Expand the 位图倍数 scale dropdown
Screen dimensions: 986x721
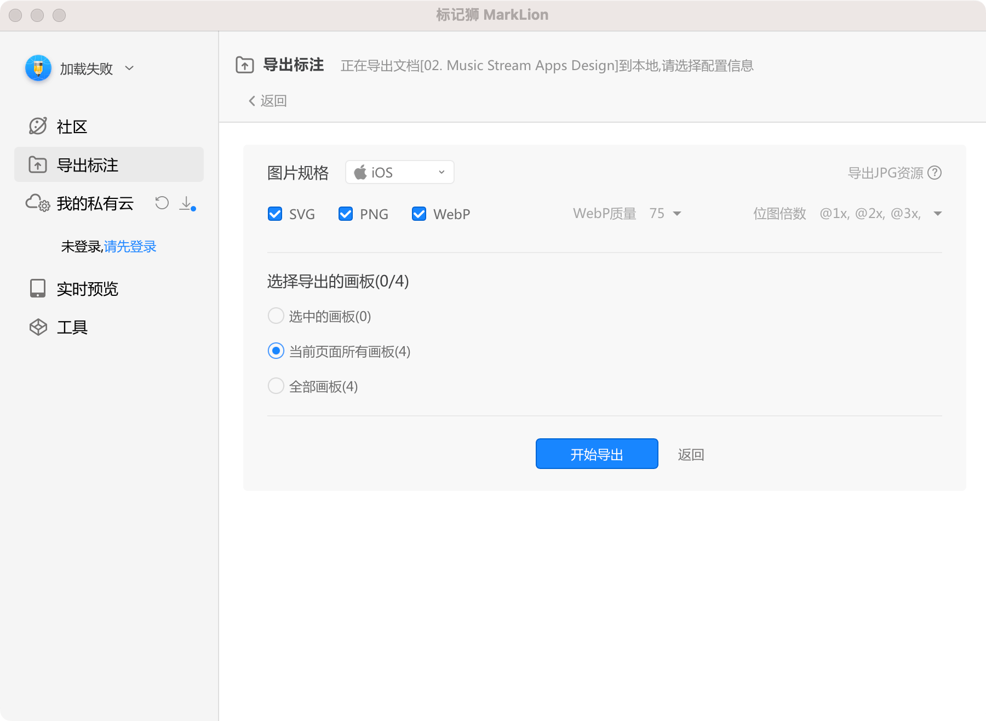[938, 214]
